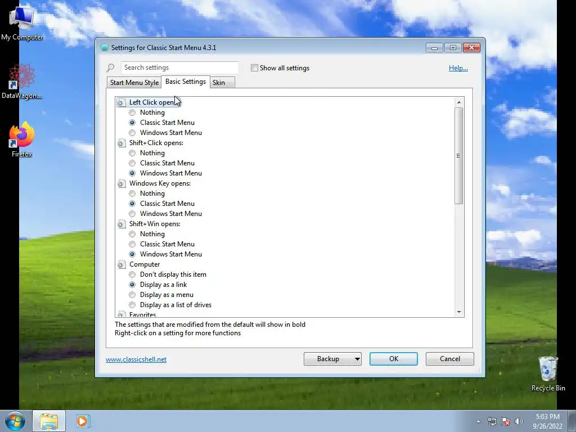
Task: Click the gear icon beside Shift+Click opens
Action: tap(121, 143)
